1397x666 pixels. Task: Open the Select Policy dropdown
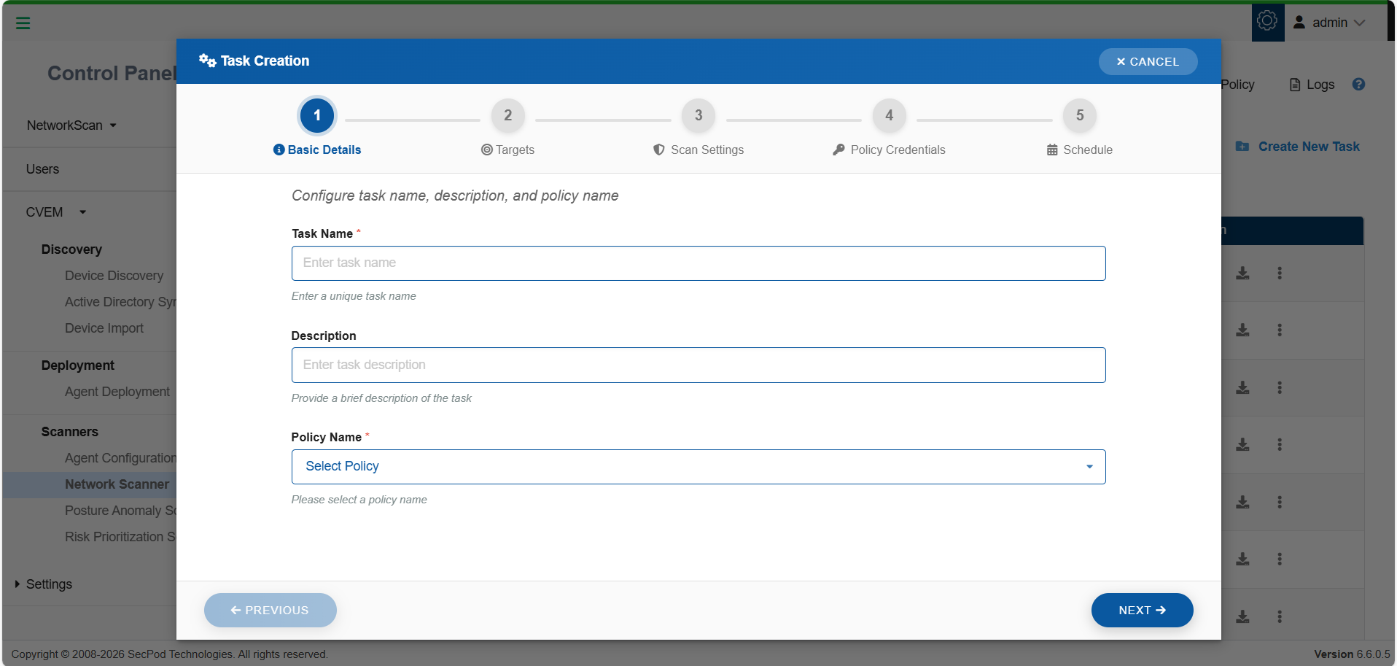[x=698, y=467]
